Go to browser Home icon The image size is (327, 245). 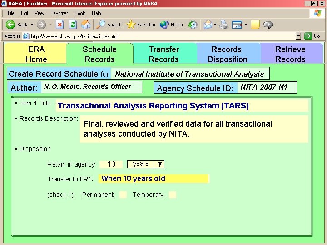coord(86,24)
